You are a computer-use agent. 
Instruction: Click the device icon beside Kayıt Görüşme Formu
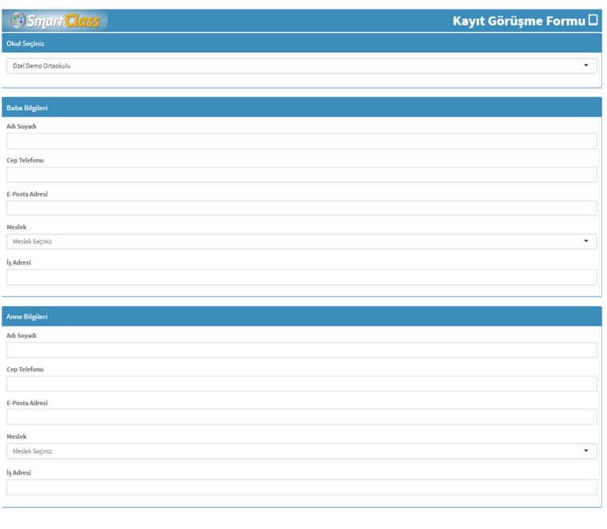pos(593,20)
